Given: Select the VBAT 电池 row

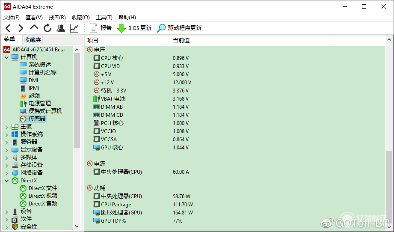Looking at the screenshot, I should click(x=235, y=99).
